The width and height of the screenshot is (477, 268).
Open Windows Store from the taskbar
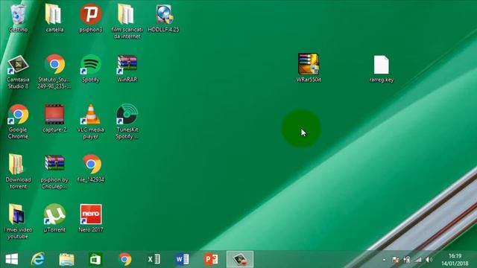95,260
